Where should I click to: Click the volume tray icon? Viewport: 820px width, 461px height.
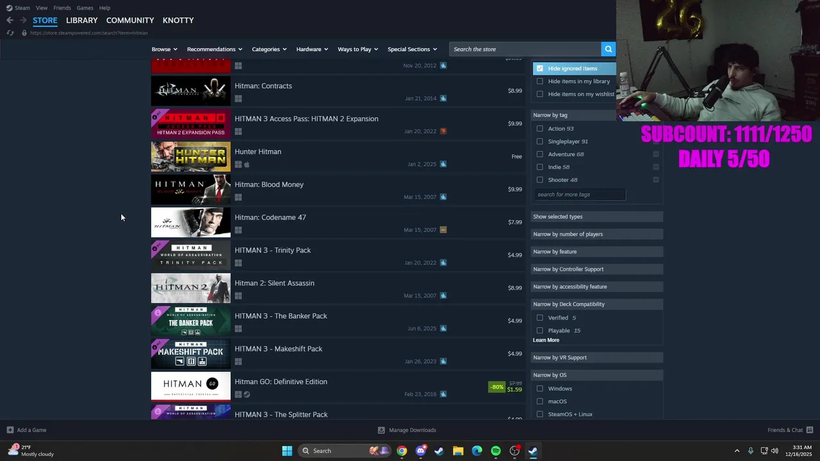pyautogui.click(x=775, y=451)
